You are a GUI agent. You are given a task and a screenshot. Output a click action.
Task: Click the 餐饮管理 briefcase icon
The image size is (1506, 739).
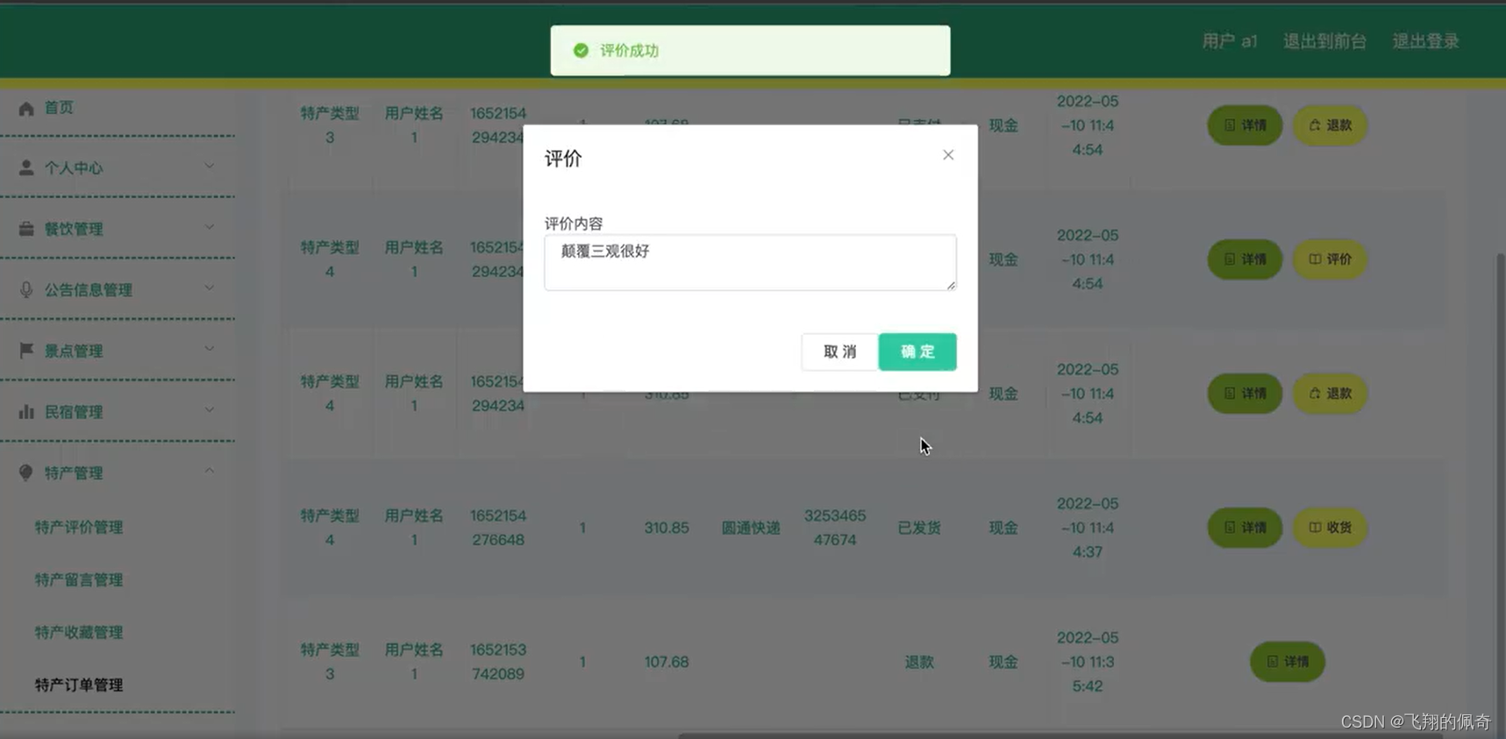click(x=26, y=229)
